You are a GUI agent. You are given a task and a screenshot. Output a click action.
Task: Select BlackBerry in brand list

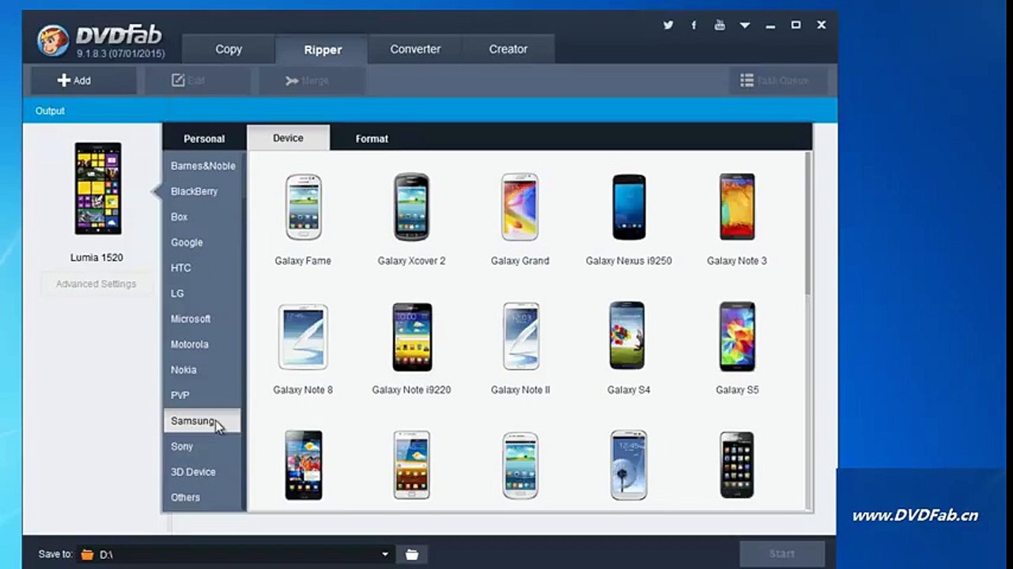tap(203, 191)
